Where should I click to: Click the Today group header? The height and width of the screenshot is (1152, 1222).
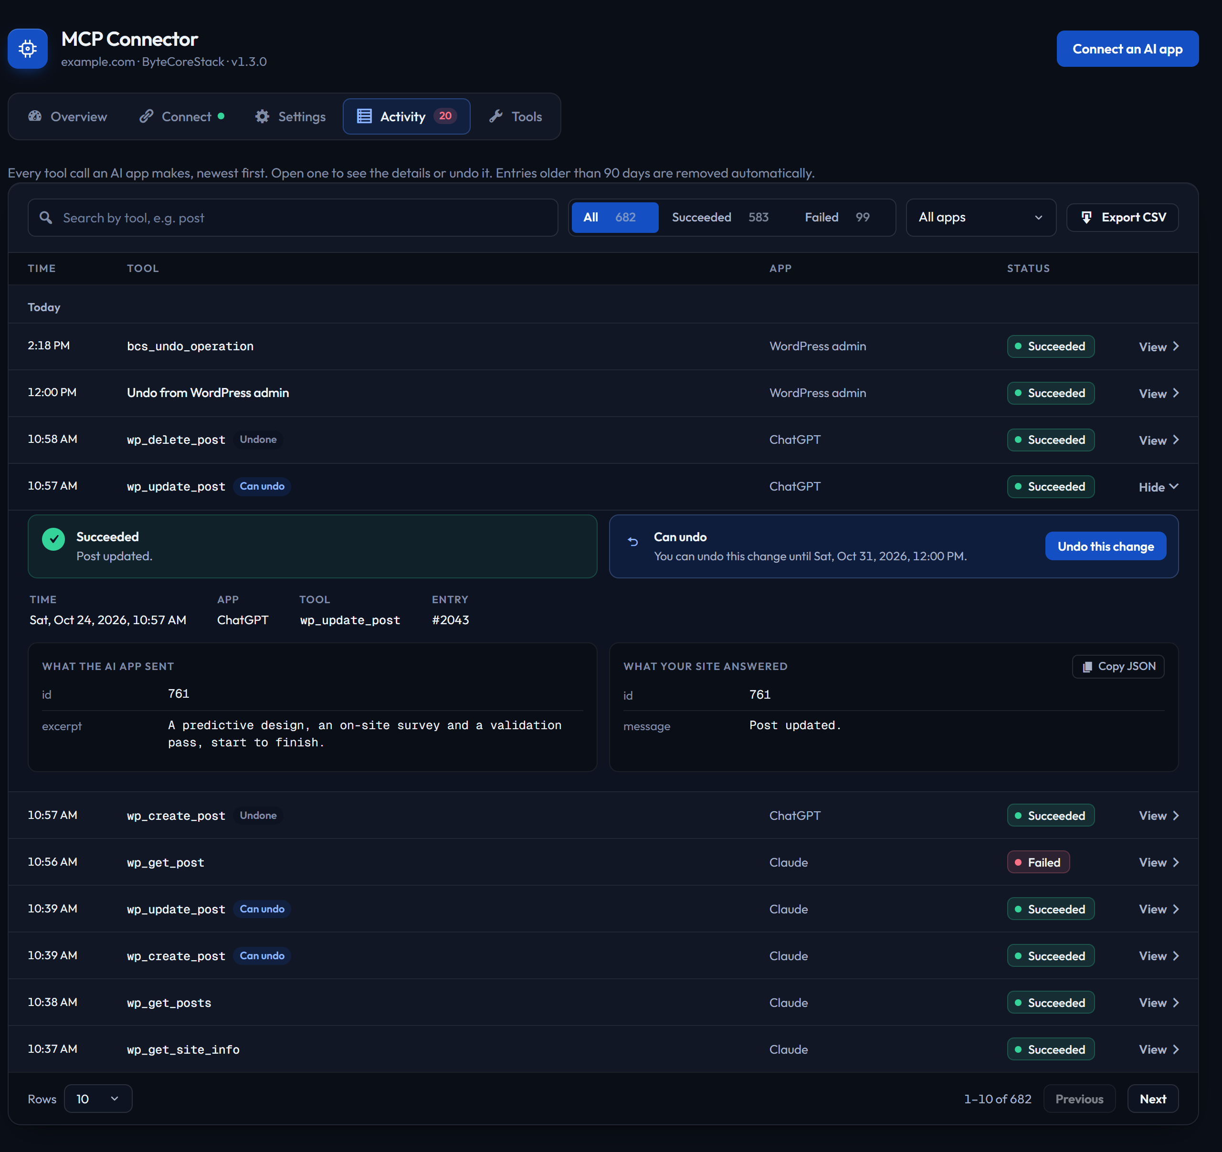[43, 307]
